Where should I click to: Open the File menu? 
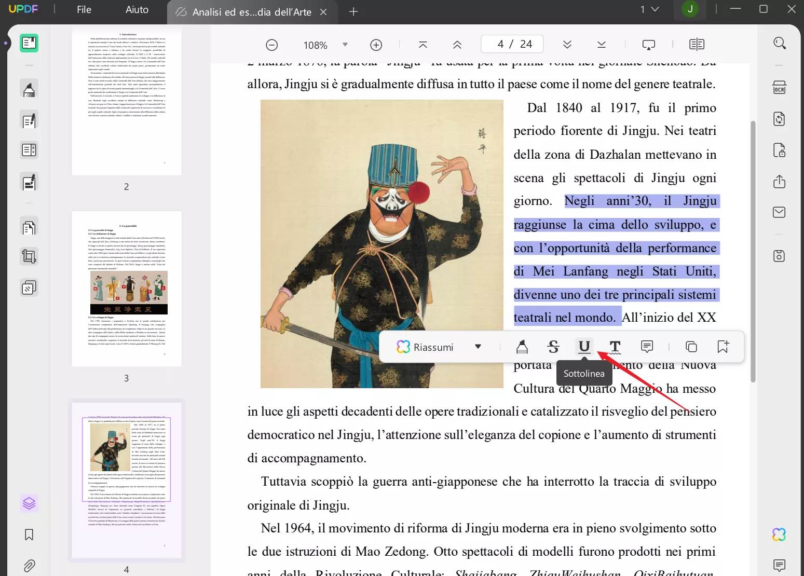point(84,9)
